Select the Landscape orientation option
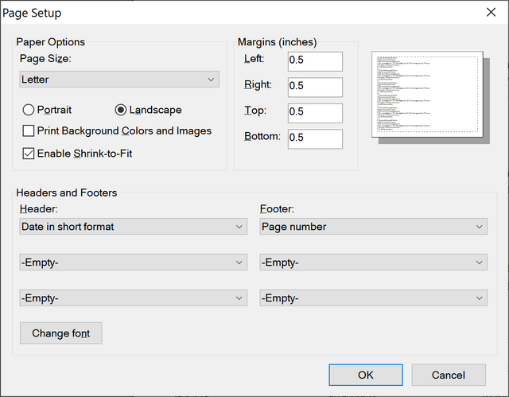Image resolution: width=509 pixels, height=397 pixels. (x=121, y=110)
